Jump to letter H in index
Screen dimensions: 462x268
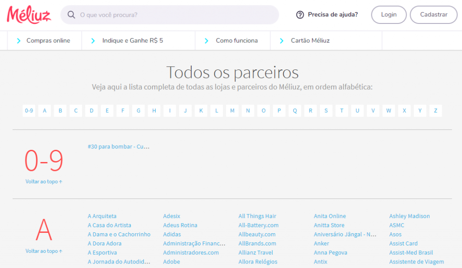[154, 111]
